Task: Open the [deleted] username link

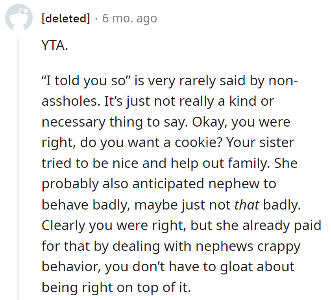Action: click(66, 18)
